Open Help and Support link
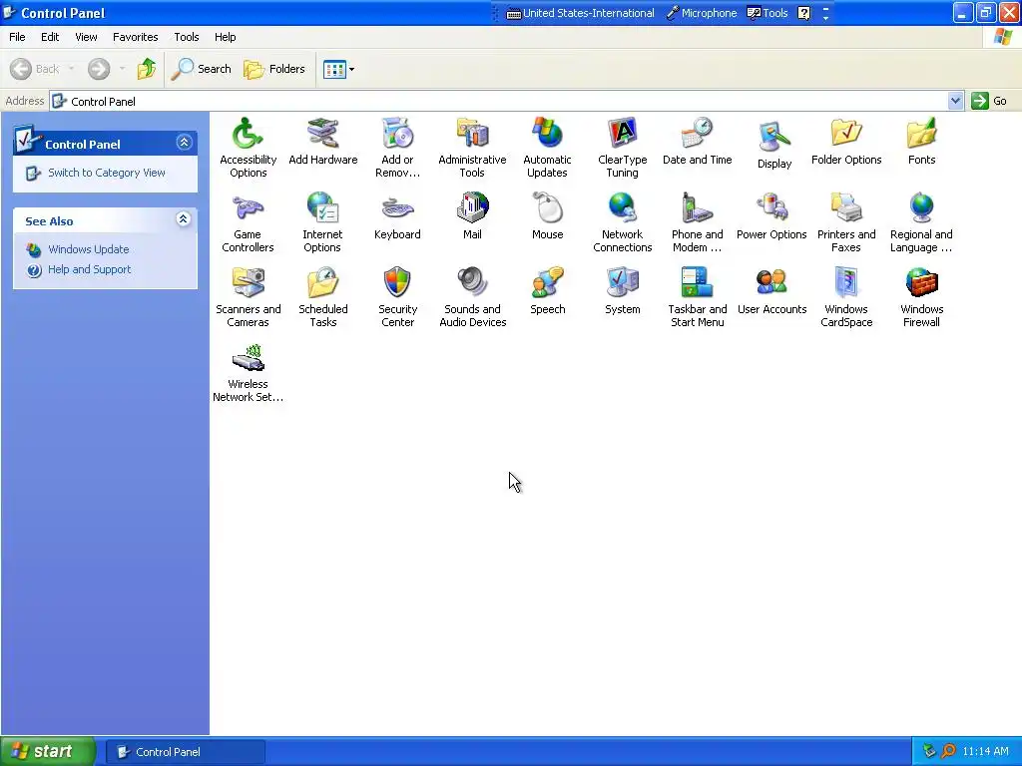Viewport: 1022px width, 766px height. [89, 269]
